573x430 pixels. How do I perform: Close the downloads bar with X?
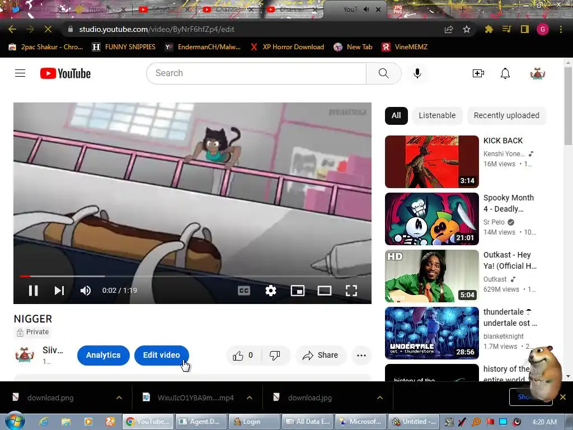(x=563, y=397)
